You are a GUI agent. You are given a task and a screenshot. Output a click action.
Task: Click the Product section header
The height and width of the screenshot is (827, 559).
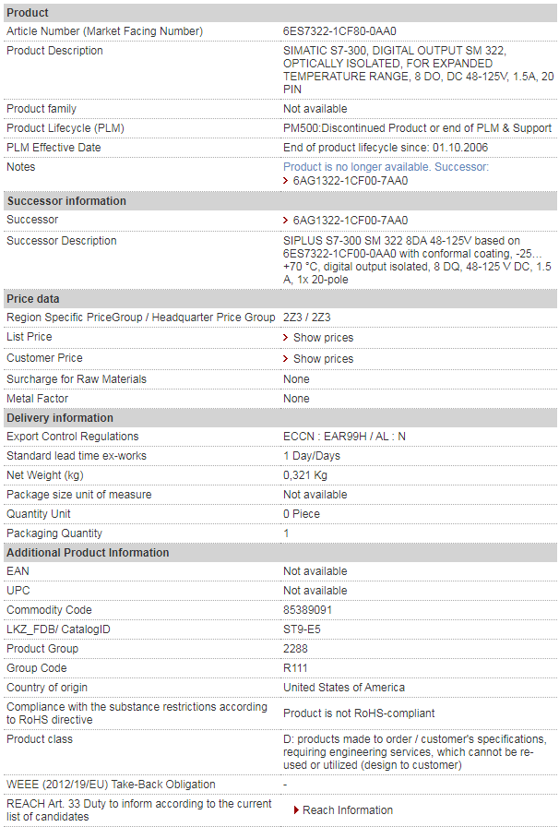(280, 13)
